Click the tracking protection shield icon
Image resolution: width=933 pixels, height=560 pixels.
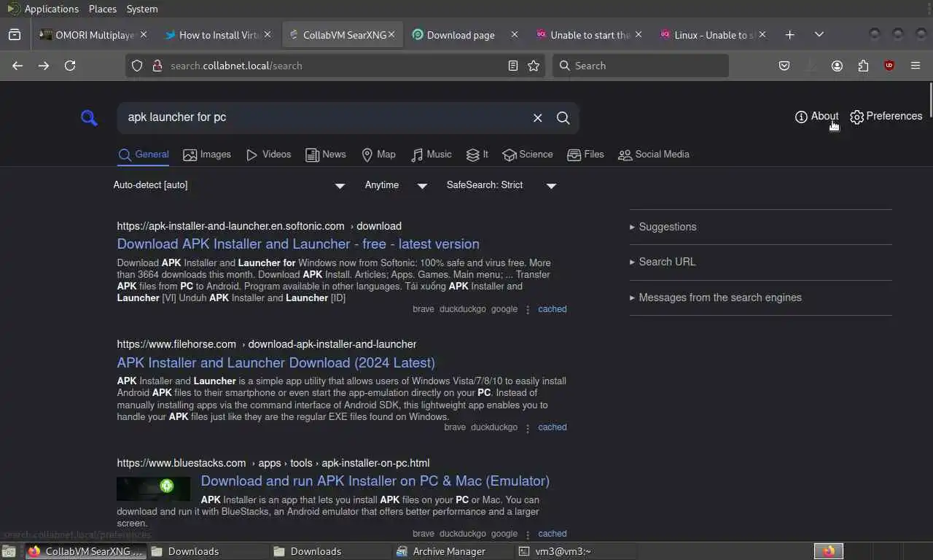(137, 66)
